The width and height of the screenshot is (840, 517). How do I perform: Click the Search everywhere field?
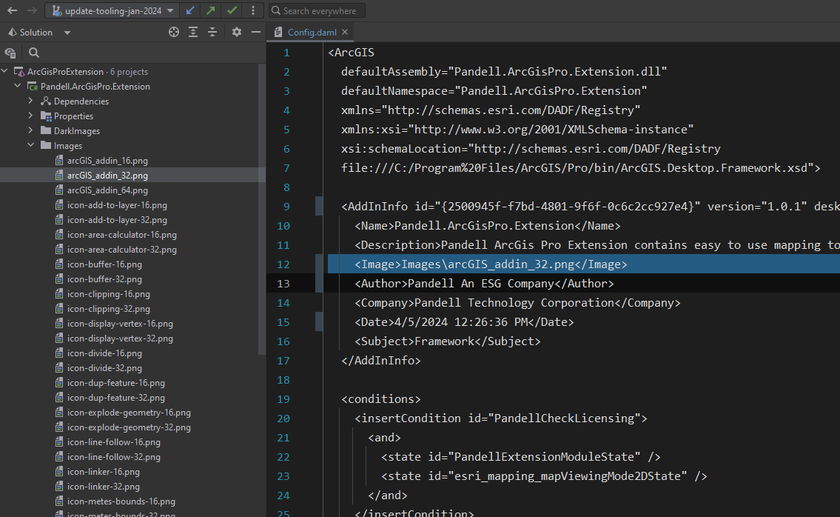pyautogui.click(x=318, y=10)
